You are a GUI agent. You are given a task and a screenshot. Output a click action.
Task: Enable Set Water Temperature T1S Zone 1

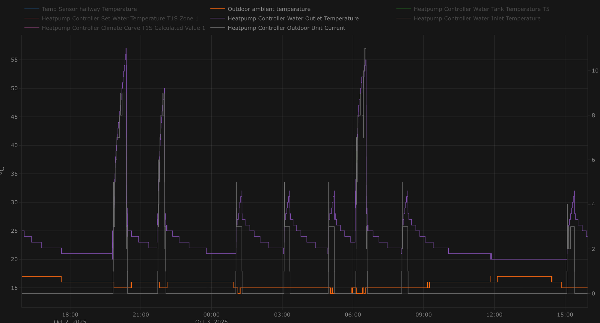(x=120, y=19)
